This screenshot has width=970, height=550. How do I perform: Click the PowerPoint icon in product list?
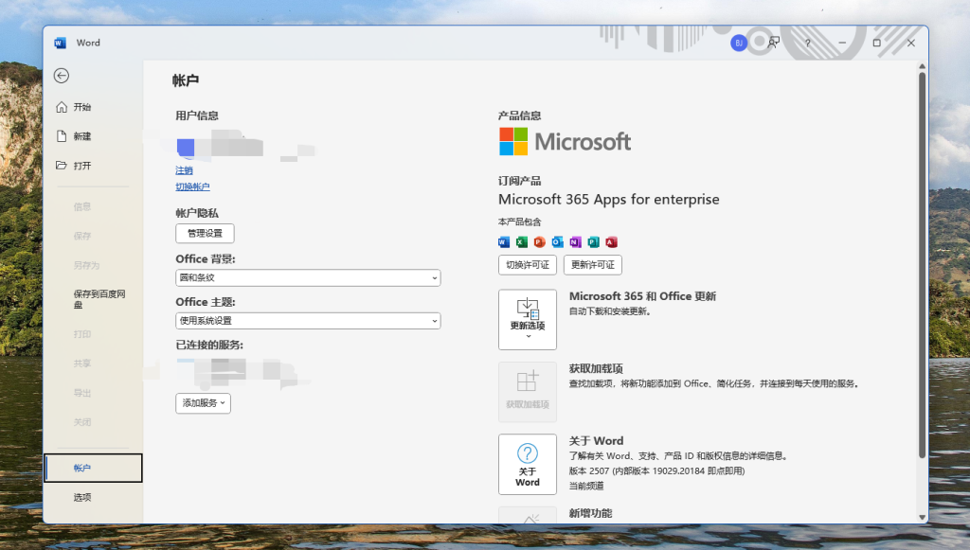[539, 242]
